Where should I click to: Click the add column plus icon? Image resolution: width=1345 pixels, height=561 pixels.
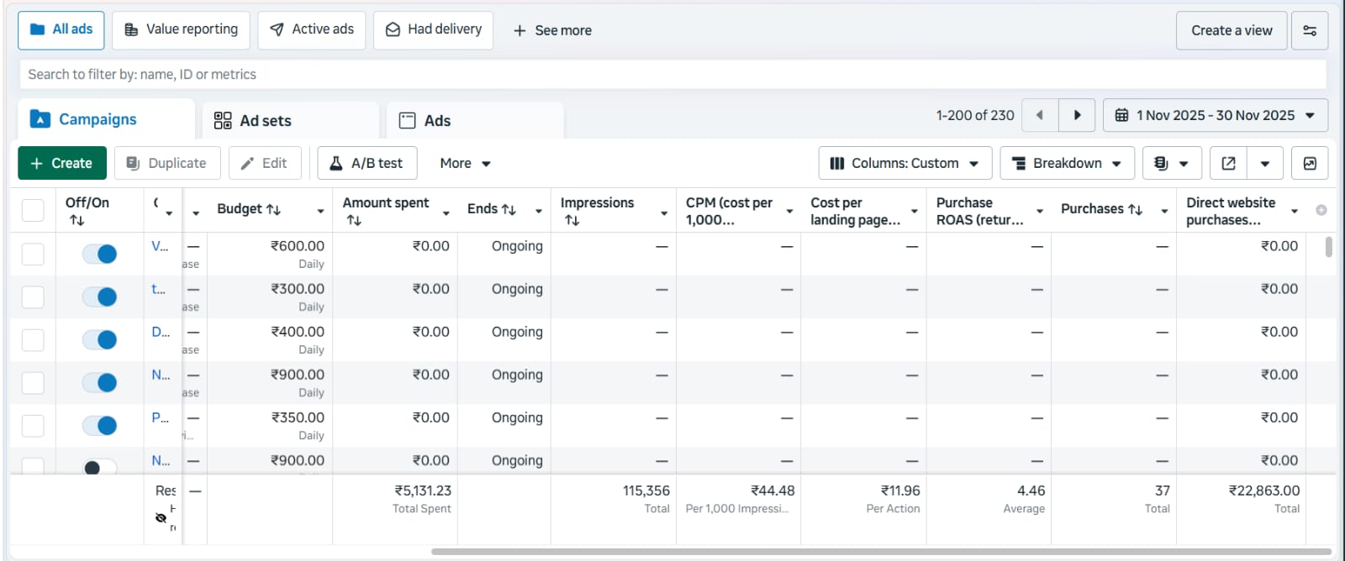[x=1321, y=210]
